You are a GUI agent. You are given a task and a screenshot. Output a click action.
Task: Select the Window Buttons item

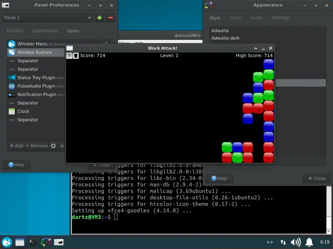tap(36, 52)
